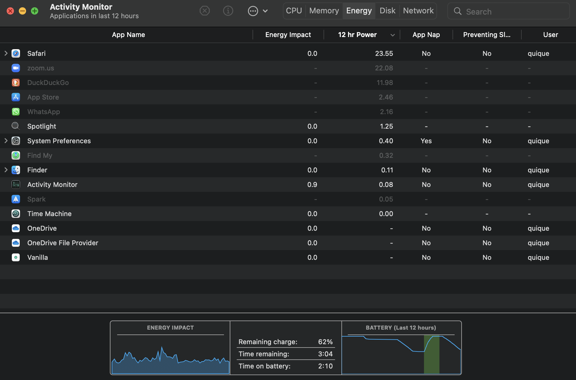Viewport: 576px width, 380px height.
Task: Expand the Safari process row
Action: coord(6,53)
